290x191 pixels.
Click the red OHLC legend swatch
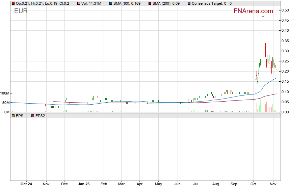(13, 3)
